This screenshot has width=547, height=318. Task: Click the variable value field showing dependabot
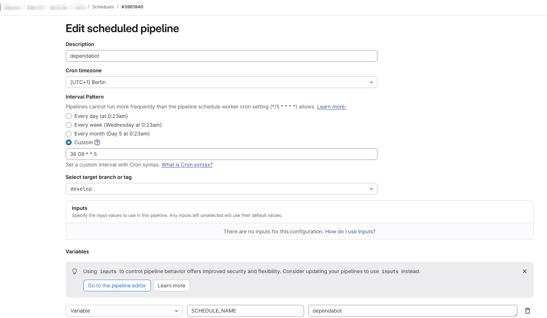point(413,311)
